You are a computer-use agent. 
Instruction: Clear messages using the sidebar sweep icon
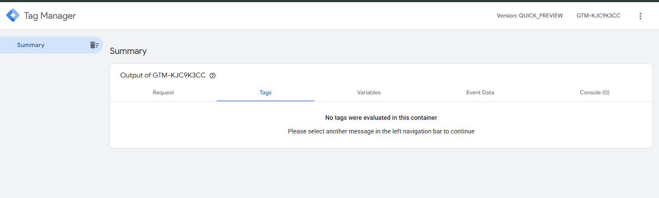point(94,45)
